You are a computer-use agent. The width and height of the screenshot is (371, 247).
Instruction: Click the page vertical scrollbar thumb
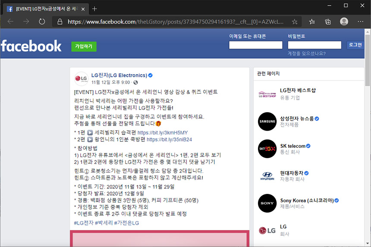pos(368,60)
